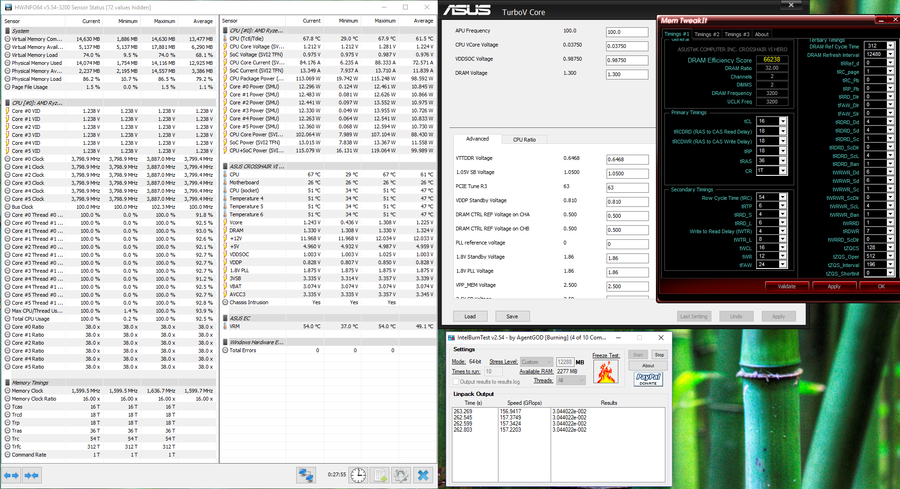Open the tCL dropdown in Primary Timings
900x489 pixels.
(x=782, y=121)
